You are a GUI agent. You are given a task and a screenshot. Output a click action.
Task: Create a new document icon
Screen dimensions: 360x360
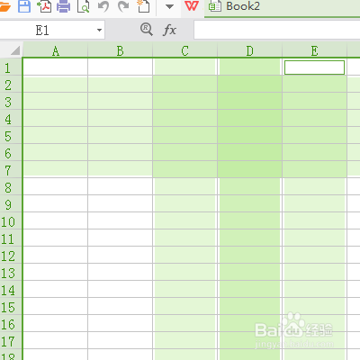point(143,6)
